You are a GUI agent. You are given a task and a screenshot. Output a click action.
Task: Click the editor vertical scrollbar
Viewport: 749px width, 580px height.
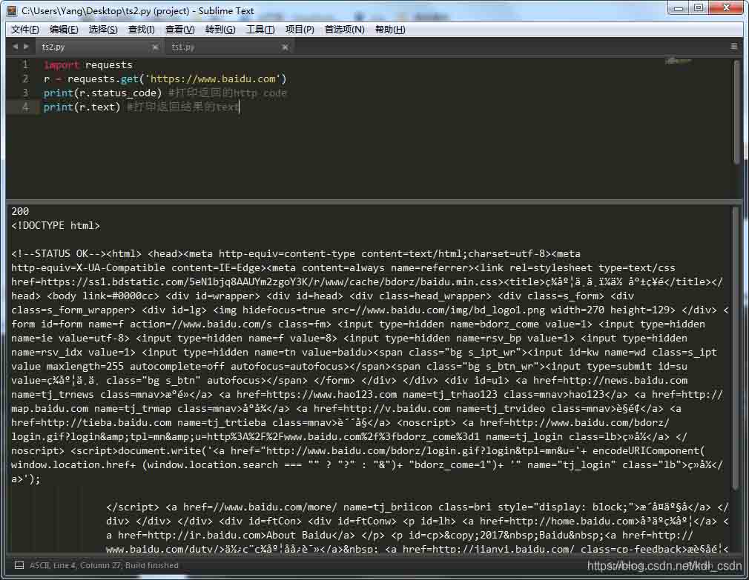click(x=737, y=112)
